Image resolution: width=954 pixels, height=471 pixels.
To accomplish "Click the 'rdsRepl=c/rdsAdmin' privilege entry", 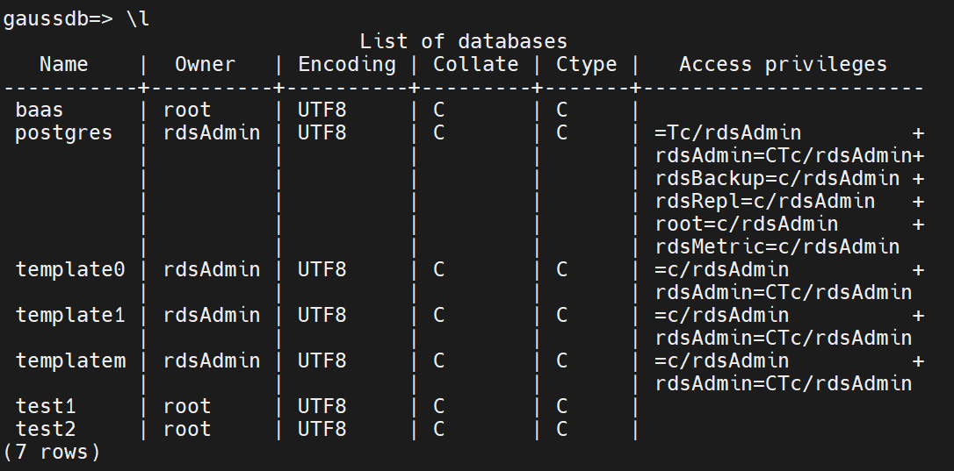I will click(x=764, y=201).
